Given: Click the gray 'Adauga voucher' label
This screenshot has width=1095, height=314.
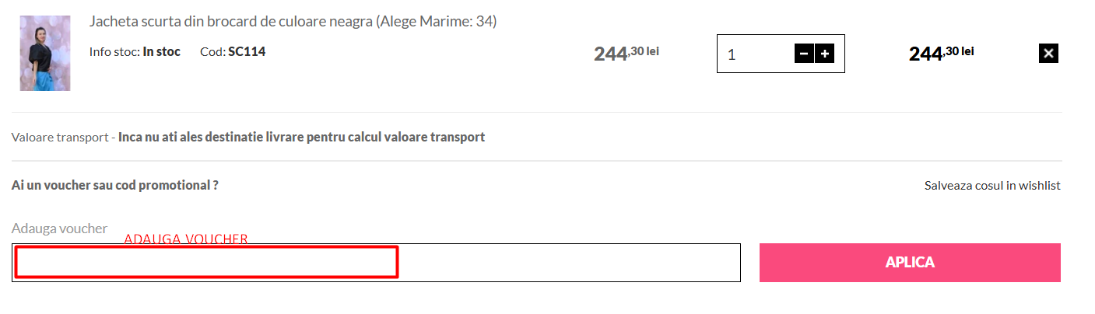Looking at the screenshot, I should pos(59,229).
